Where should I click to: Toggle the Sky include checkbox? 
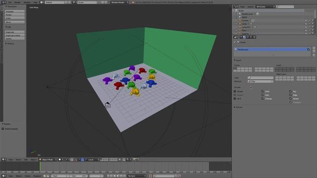291,91
